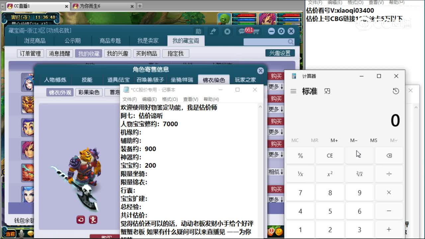Click 购买 in the tiger avatar row
This screenshot has width=425, height=239.
[x=276, y=99]
